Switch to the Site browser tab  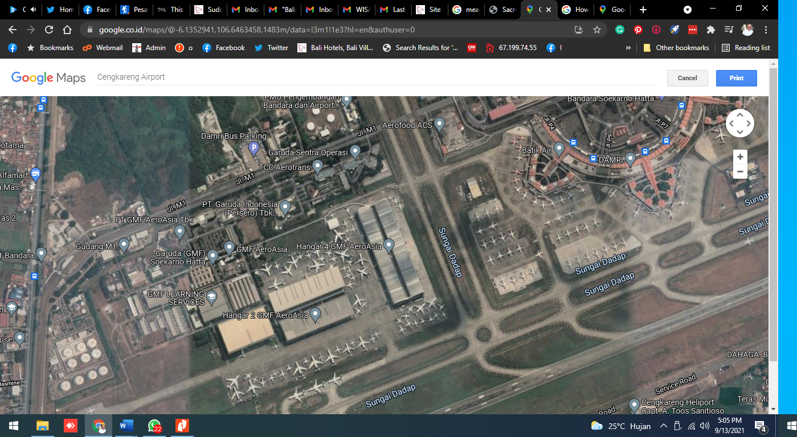(x=430, y=10)
